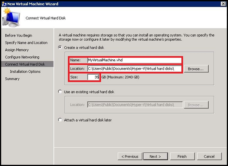This screenshot has height=166, width=228.
Task: Select Use an existing virtual hard disk
Action: pos(60,92)
